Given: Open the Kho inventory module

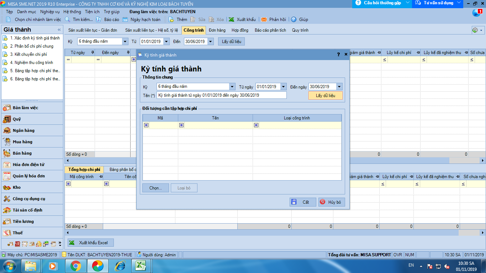Looking at the screenshot, I should [x=17, y=187].
